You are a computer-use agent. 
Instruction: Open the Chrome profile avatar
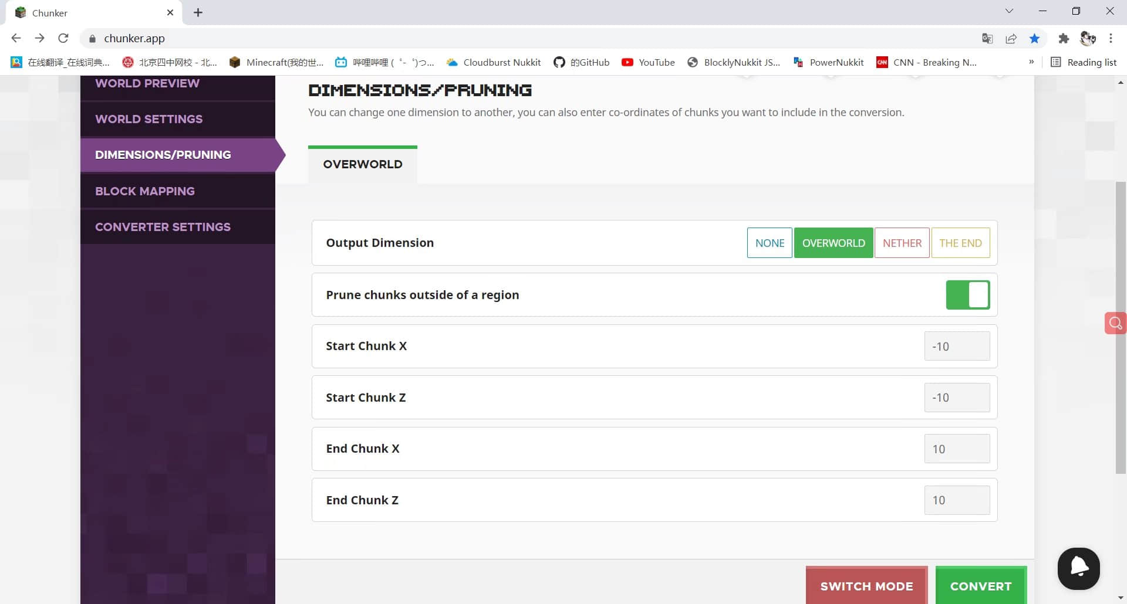tap(1088, 39)
